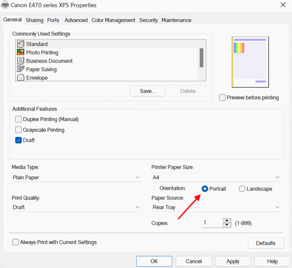Viewport: 292px width, 268px height.
Task: Switch to the Maintenance tab
Action: pos(176,20)
